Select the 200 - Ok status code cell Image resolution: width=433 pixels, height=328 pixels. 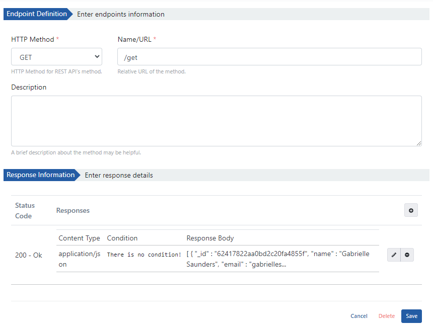(29, 255)
